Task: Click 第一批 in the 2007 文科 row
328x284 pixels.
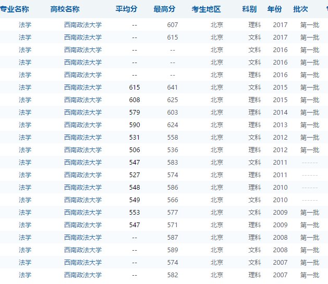Action: 310,263
